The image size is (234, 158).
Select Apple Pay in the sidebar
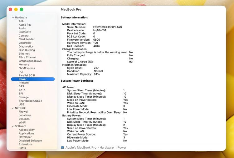tap(25, 25)
